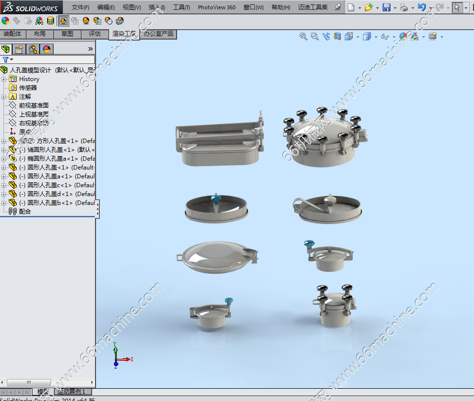Expand the History tree node
474x401 pixels.
[3, 79]
